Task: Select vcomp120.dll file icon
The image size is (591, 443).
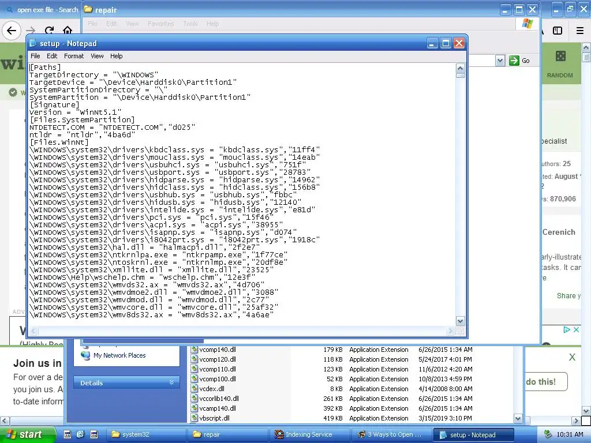Action: 194,359
